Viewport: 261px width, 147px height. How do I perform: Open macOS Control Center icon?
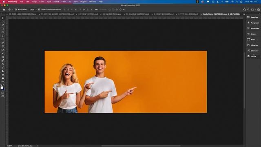coord(241,2)
